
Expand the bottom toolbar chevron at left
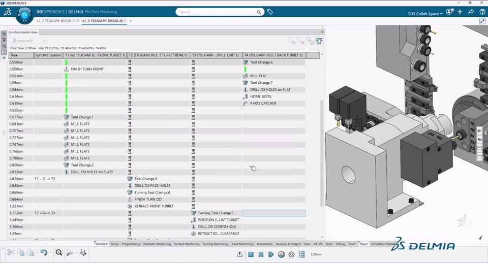3,249
